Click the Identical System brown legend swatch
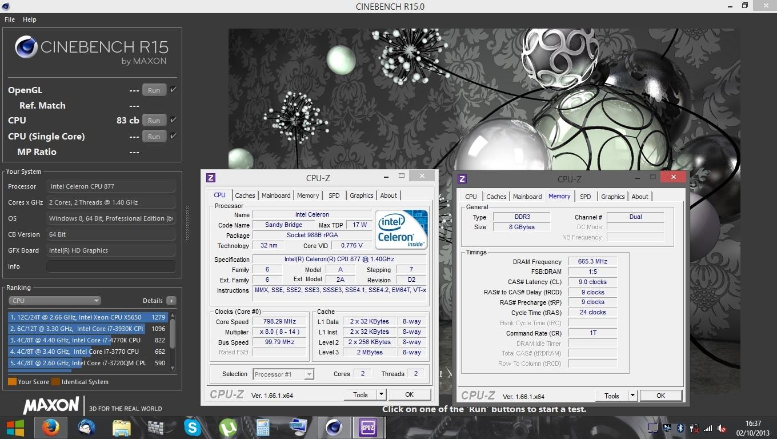Screen dimensions: 777x439 (55, 382)
